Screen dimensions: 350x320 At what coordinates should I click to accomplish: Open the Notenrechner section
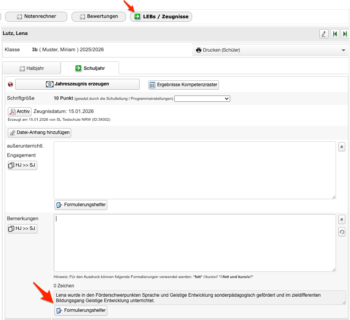[36, 17]
